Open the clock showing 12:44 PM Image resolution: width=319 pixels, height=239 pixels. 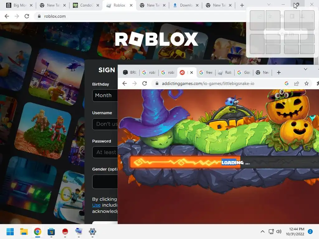[x=295, y=232]
